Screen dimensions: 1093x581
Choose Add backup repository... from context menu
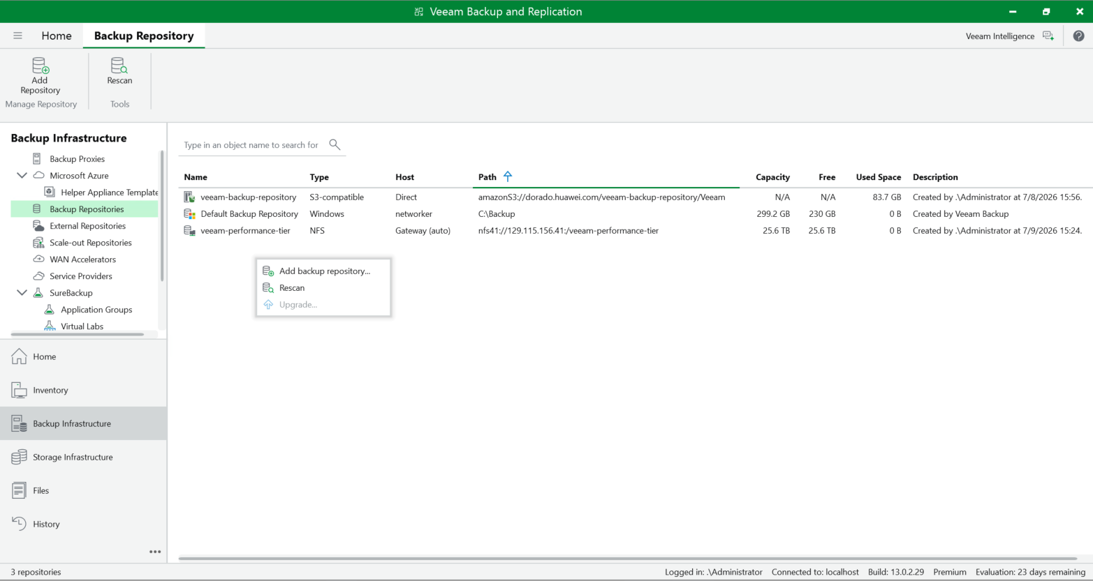[x=323, y=271]
